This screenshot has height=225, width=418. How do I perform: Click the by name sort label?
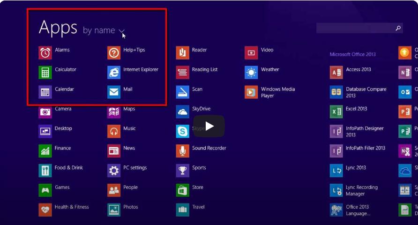[99, 30]
